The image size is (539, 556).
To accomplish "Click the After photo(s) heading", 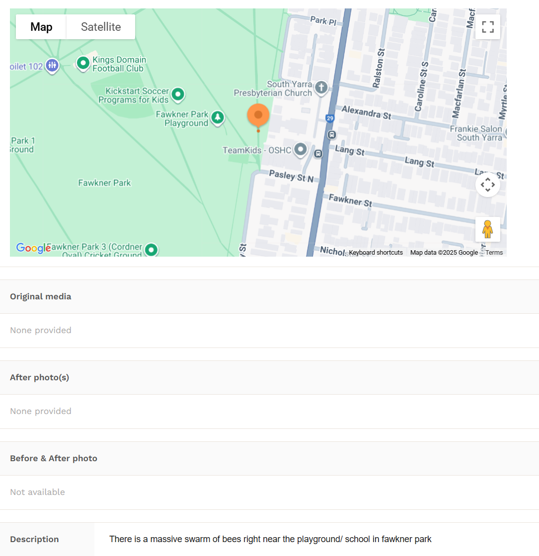I will (x=39, y=377).
